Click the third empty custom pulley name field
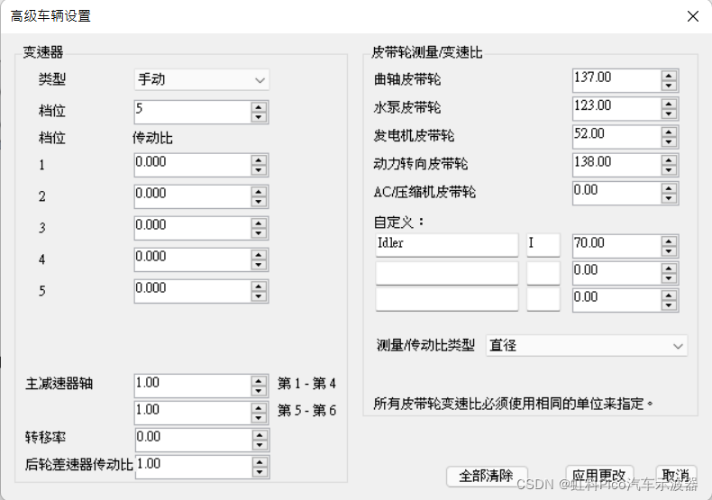712x500 pixels. [447, 299]
